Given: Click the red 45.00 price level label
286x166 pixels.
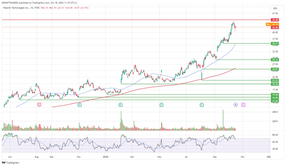Looking at the screenshot, I should click(x=274, y=20).
